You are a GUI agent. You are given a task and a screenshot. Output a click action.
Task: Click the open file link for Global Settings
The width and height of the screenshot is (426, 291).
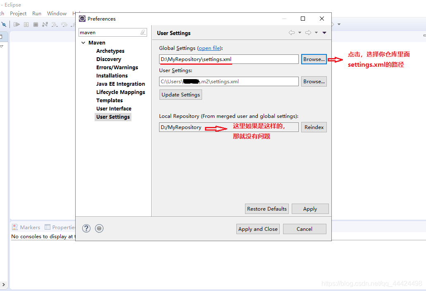[x=209, y=48]
